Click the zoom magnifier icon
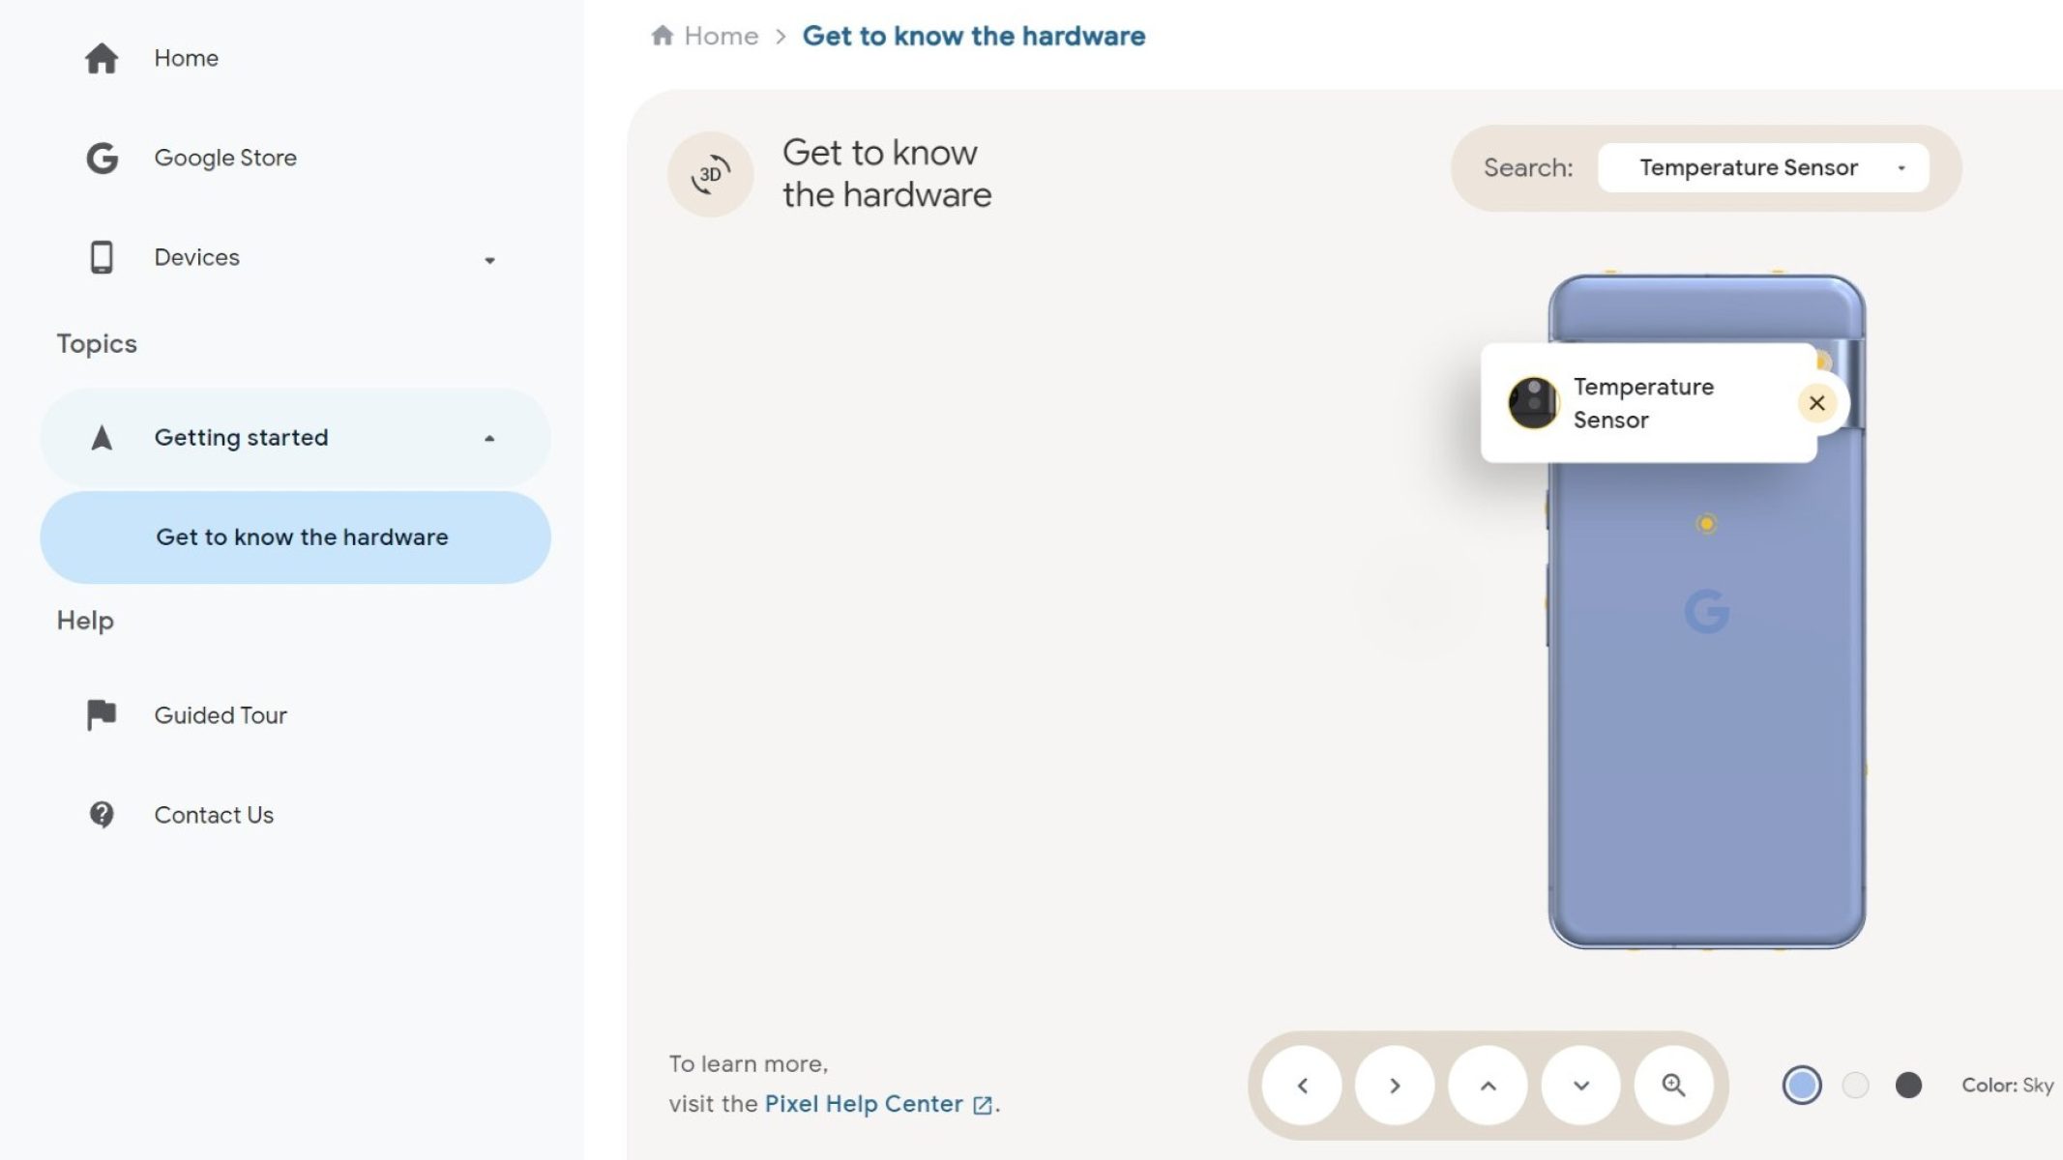 click(x=1673, y=1086)
